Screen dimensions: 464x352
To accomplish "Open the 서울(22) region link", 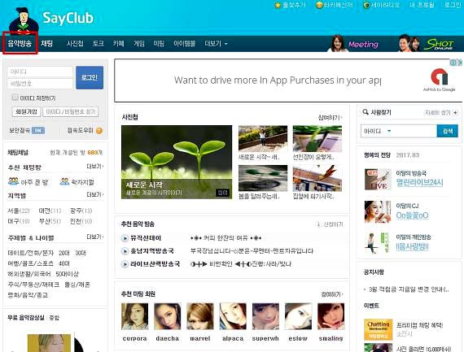I will (19, 211).
